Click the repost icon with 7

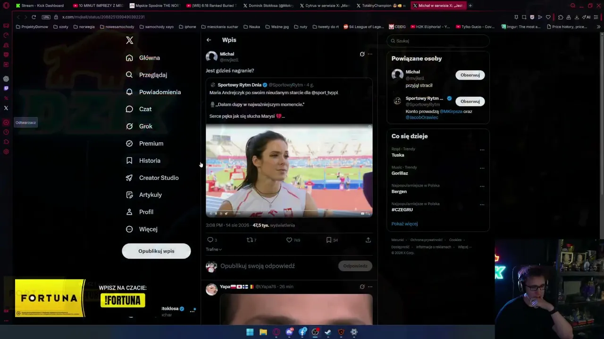250,240
